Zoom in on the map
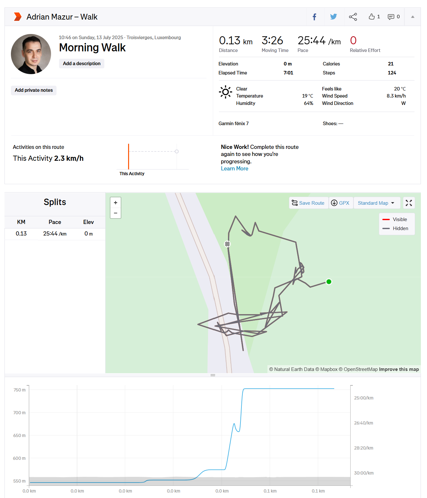The image size is (427, 498). coord(116,203)
